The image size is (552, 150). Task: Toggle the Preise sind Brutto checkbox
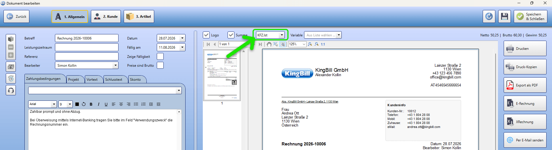pyautogui.click(x=160, y=65)
